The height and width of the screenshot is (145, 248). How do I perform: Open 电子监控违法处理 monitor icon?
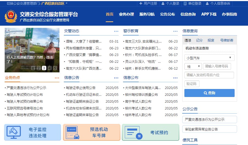coord(14,132)
